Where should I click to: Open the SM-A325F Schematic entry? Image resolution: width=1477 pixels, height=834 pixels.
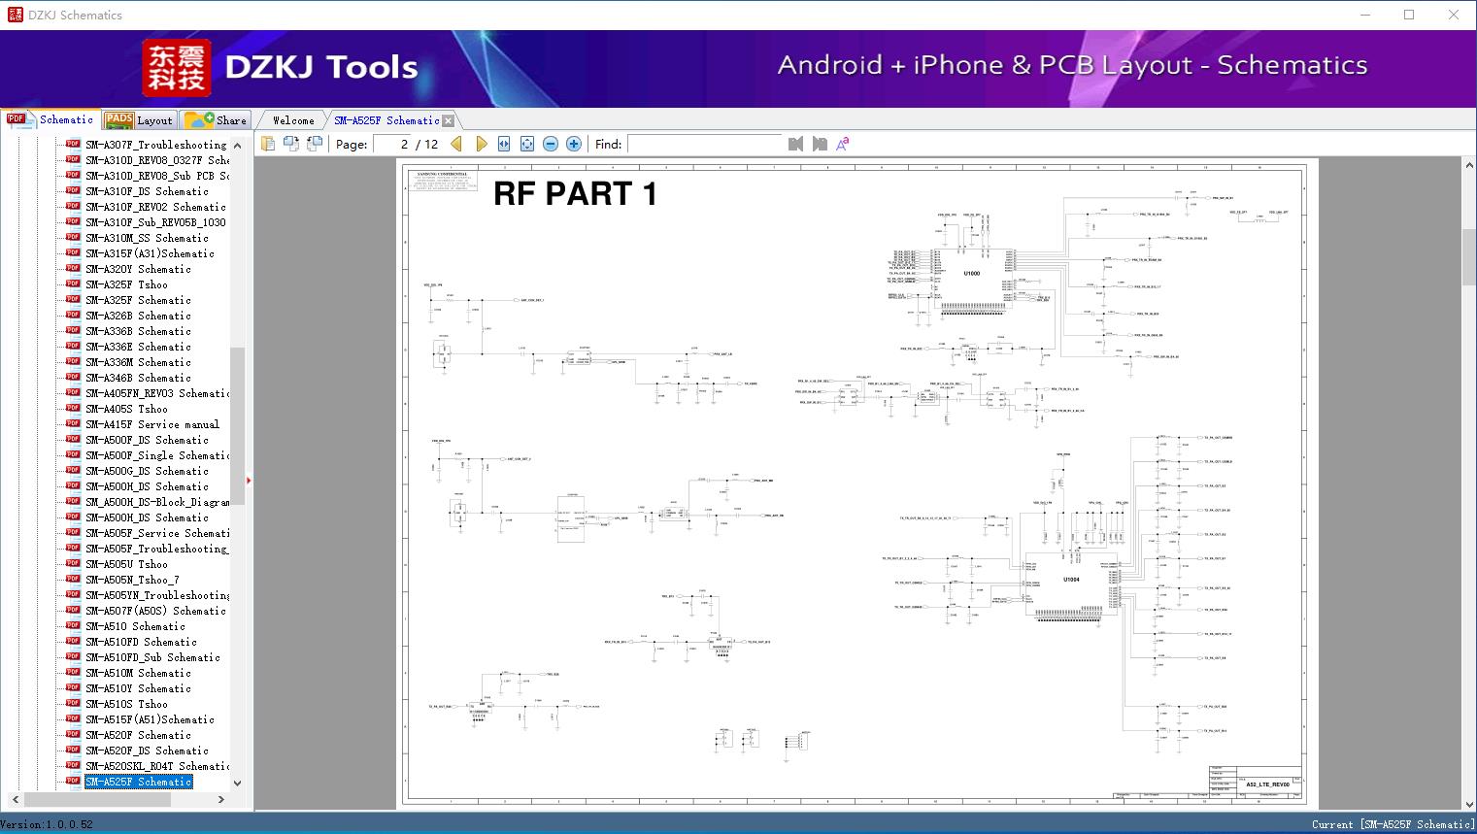click(138, 300)
